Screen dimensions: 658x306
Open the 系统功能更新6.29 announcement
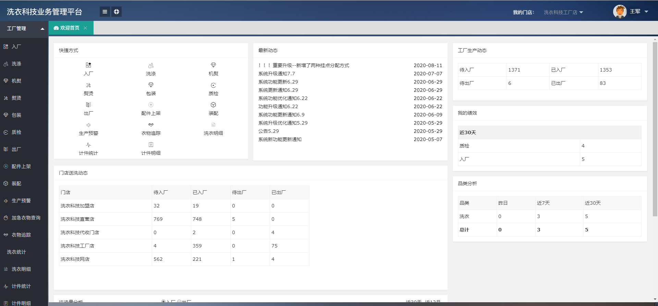[x=278, y=82]
